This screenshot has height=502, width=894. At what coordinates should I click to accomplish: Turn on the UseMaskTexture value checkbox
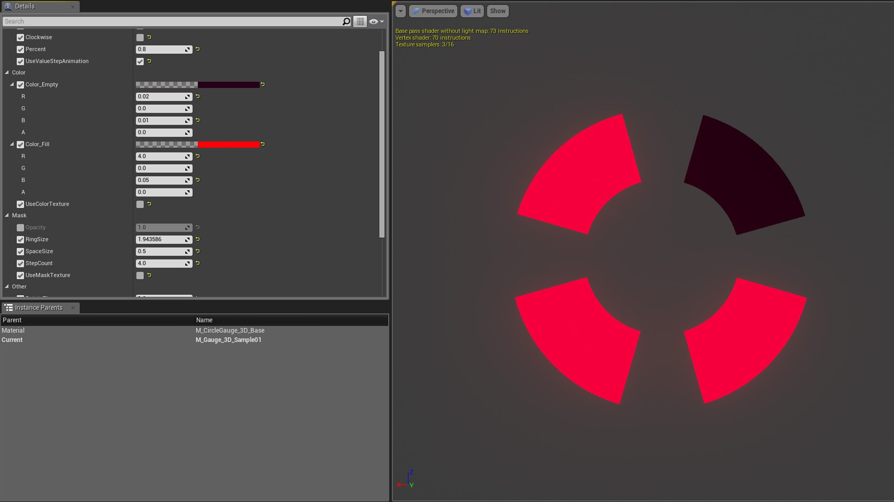point(140,275)
